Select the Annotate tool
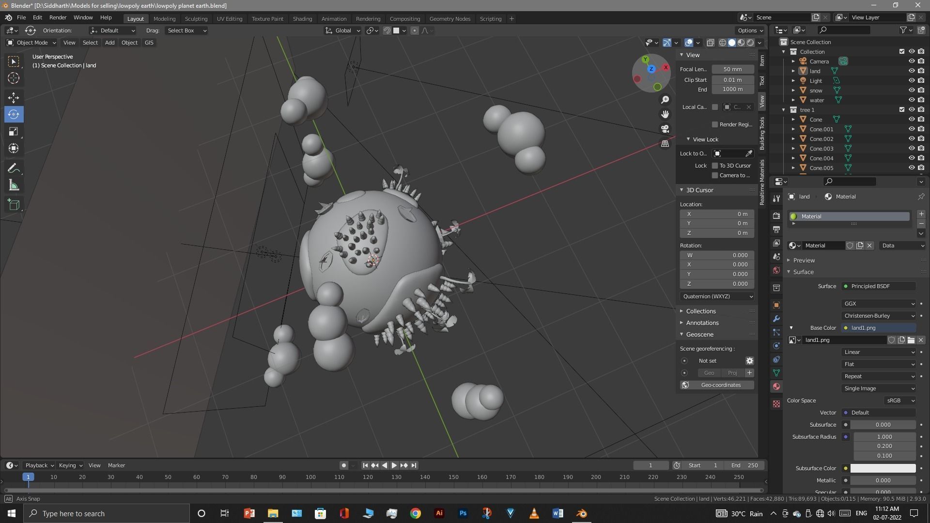 (14, 168)
